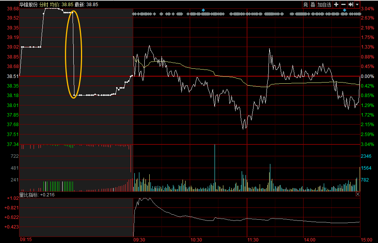
Task: Click 加自选 to add to watchlist
Action: 325,4
